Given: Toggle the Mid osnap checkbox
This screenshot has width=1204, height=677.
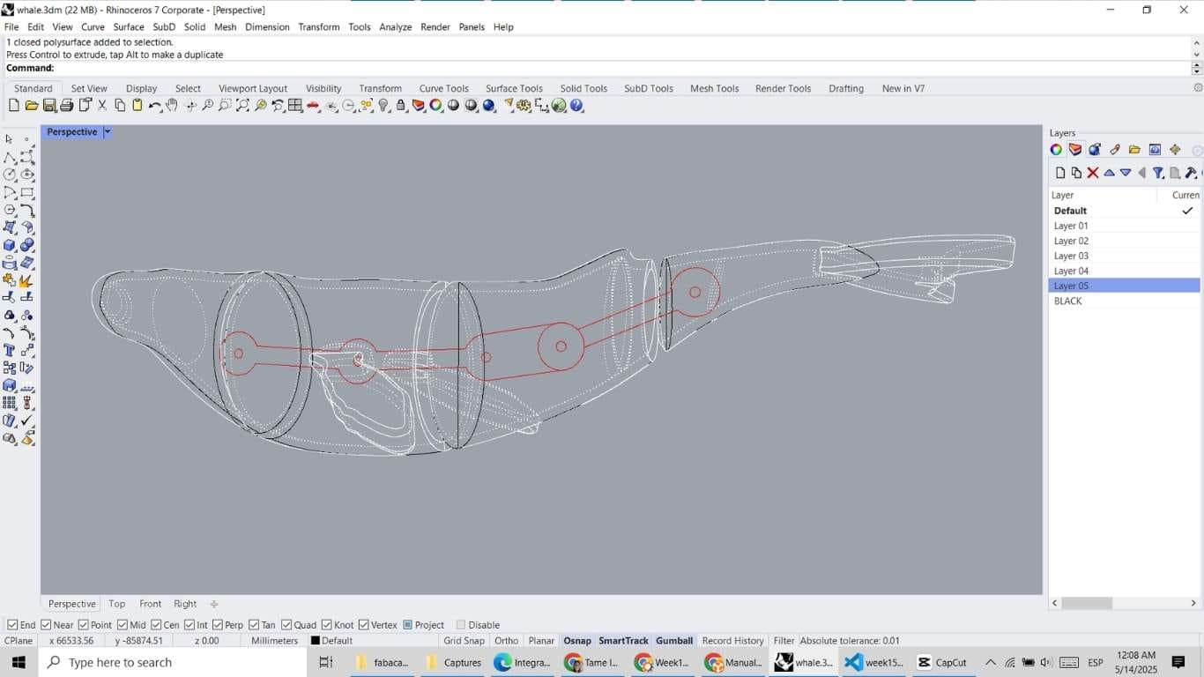Looking at the screenshot, I should (123, 625).
